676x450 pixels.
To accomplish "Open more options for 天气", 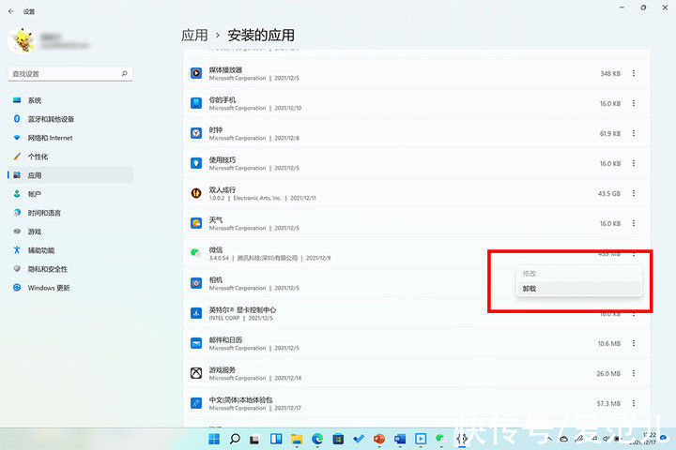I will click(634, 223).
